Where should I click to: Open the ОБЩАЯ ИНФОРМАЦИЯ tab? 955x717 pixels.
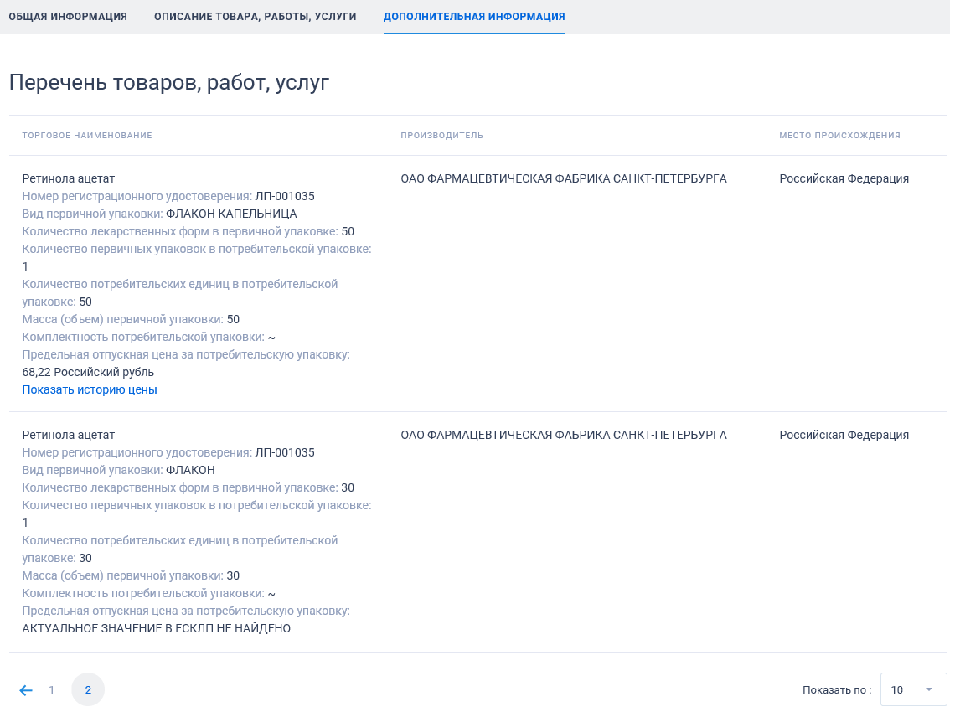[68, 17]
